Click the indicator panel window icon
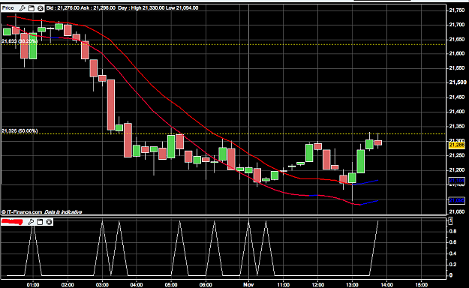The image size is (469, 288). pyautogui.click(x=40, y=222)
